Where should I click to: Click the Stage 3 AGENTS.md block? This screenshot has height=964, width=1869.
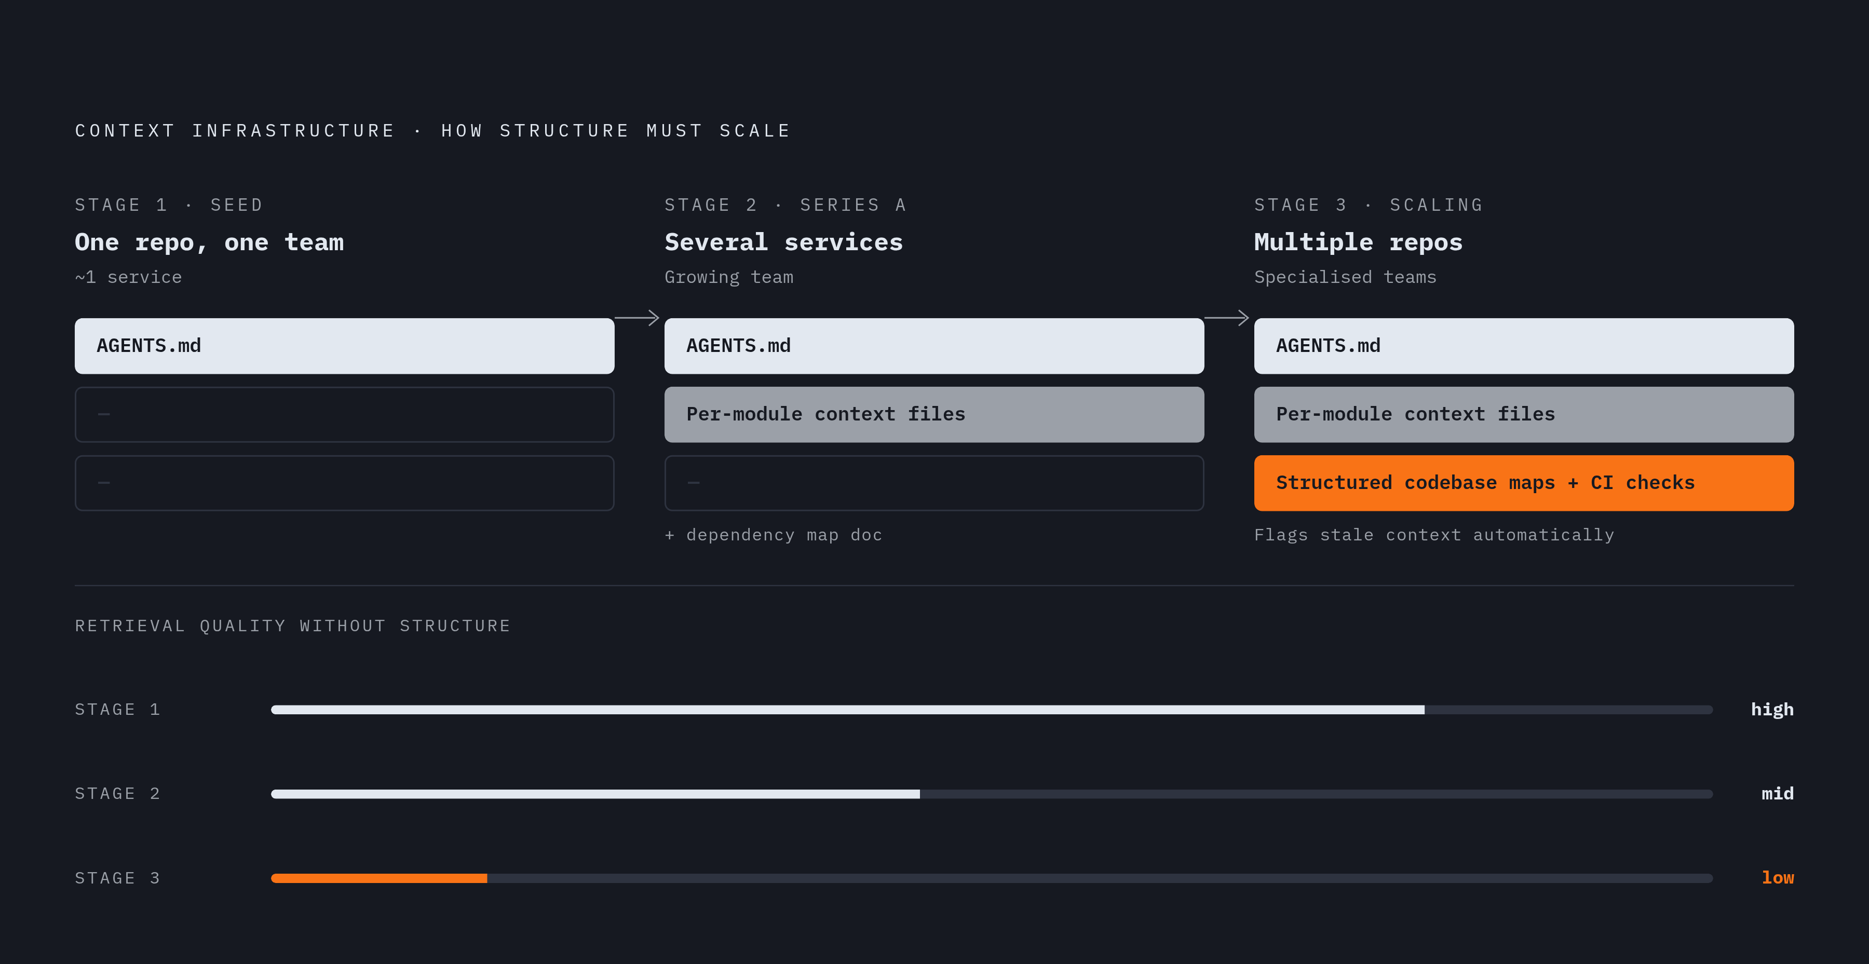(1524, 346)
